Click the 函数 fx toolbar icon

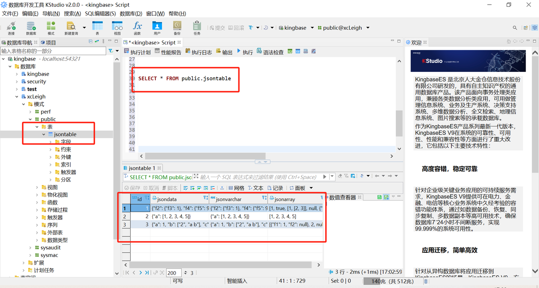[137, 28]
